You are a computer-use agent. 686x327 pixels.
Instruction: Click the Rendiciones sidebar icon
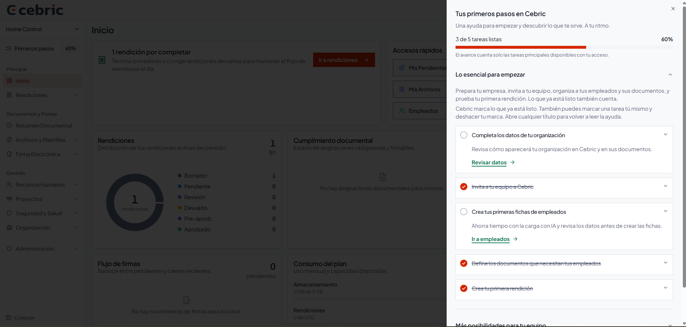click(9, 95)
